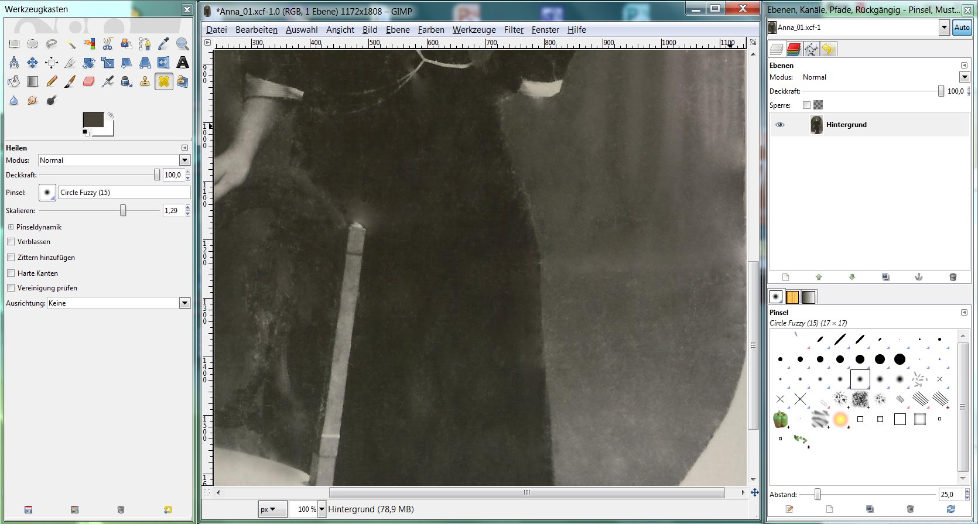
Task: Open the Filter menu
Action: [514, 30]
